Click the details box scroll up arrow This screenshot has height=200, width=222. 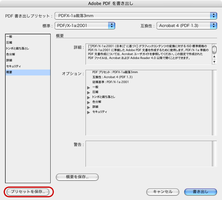pos(214,57)
